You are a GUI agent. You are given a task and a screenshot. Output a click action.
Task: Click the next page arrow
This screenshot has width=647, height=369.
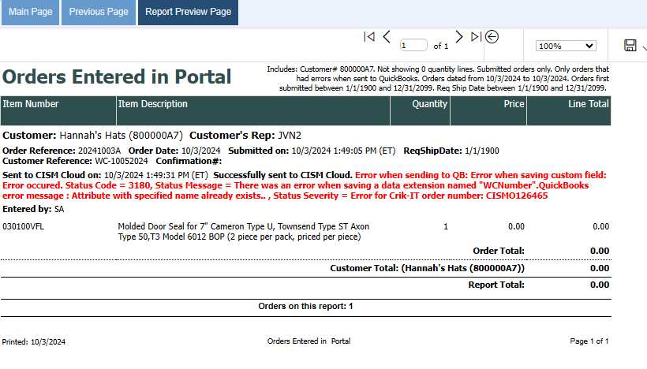458,37
